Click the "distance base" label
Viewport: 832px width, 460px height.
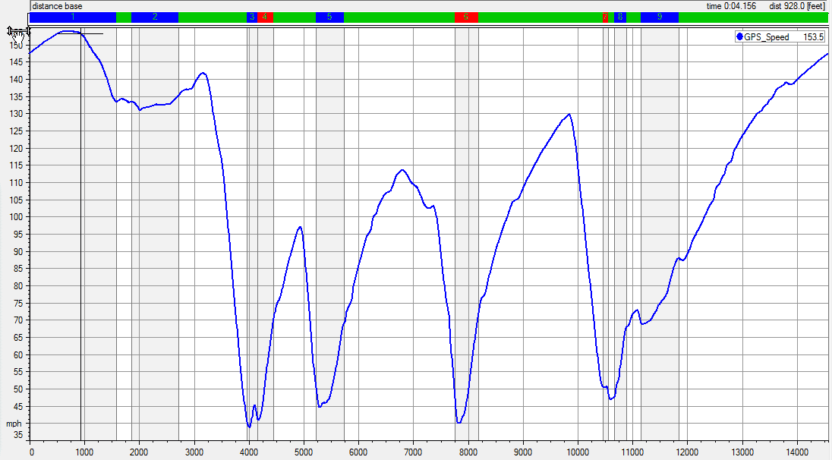point(57,6)
